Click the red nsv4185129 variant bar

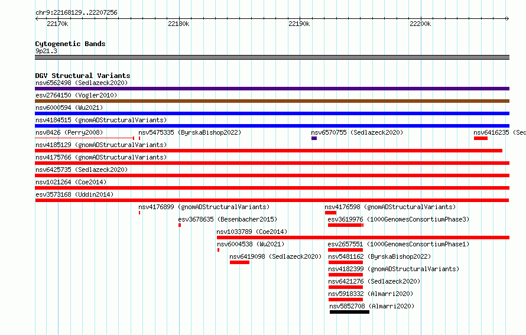point(269,151)
